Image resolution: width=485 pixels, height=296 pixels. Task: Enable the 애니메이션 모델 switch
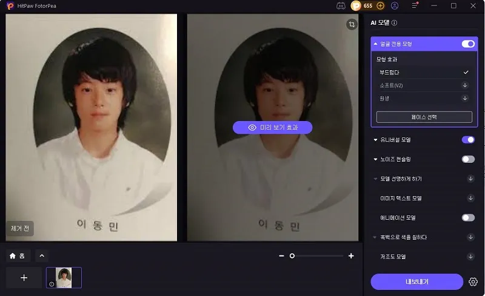(468, 217)
